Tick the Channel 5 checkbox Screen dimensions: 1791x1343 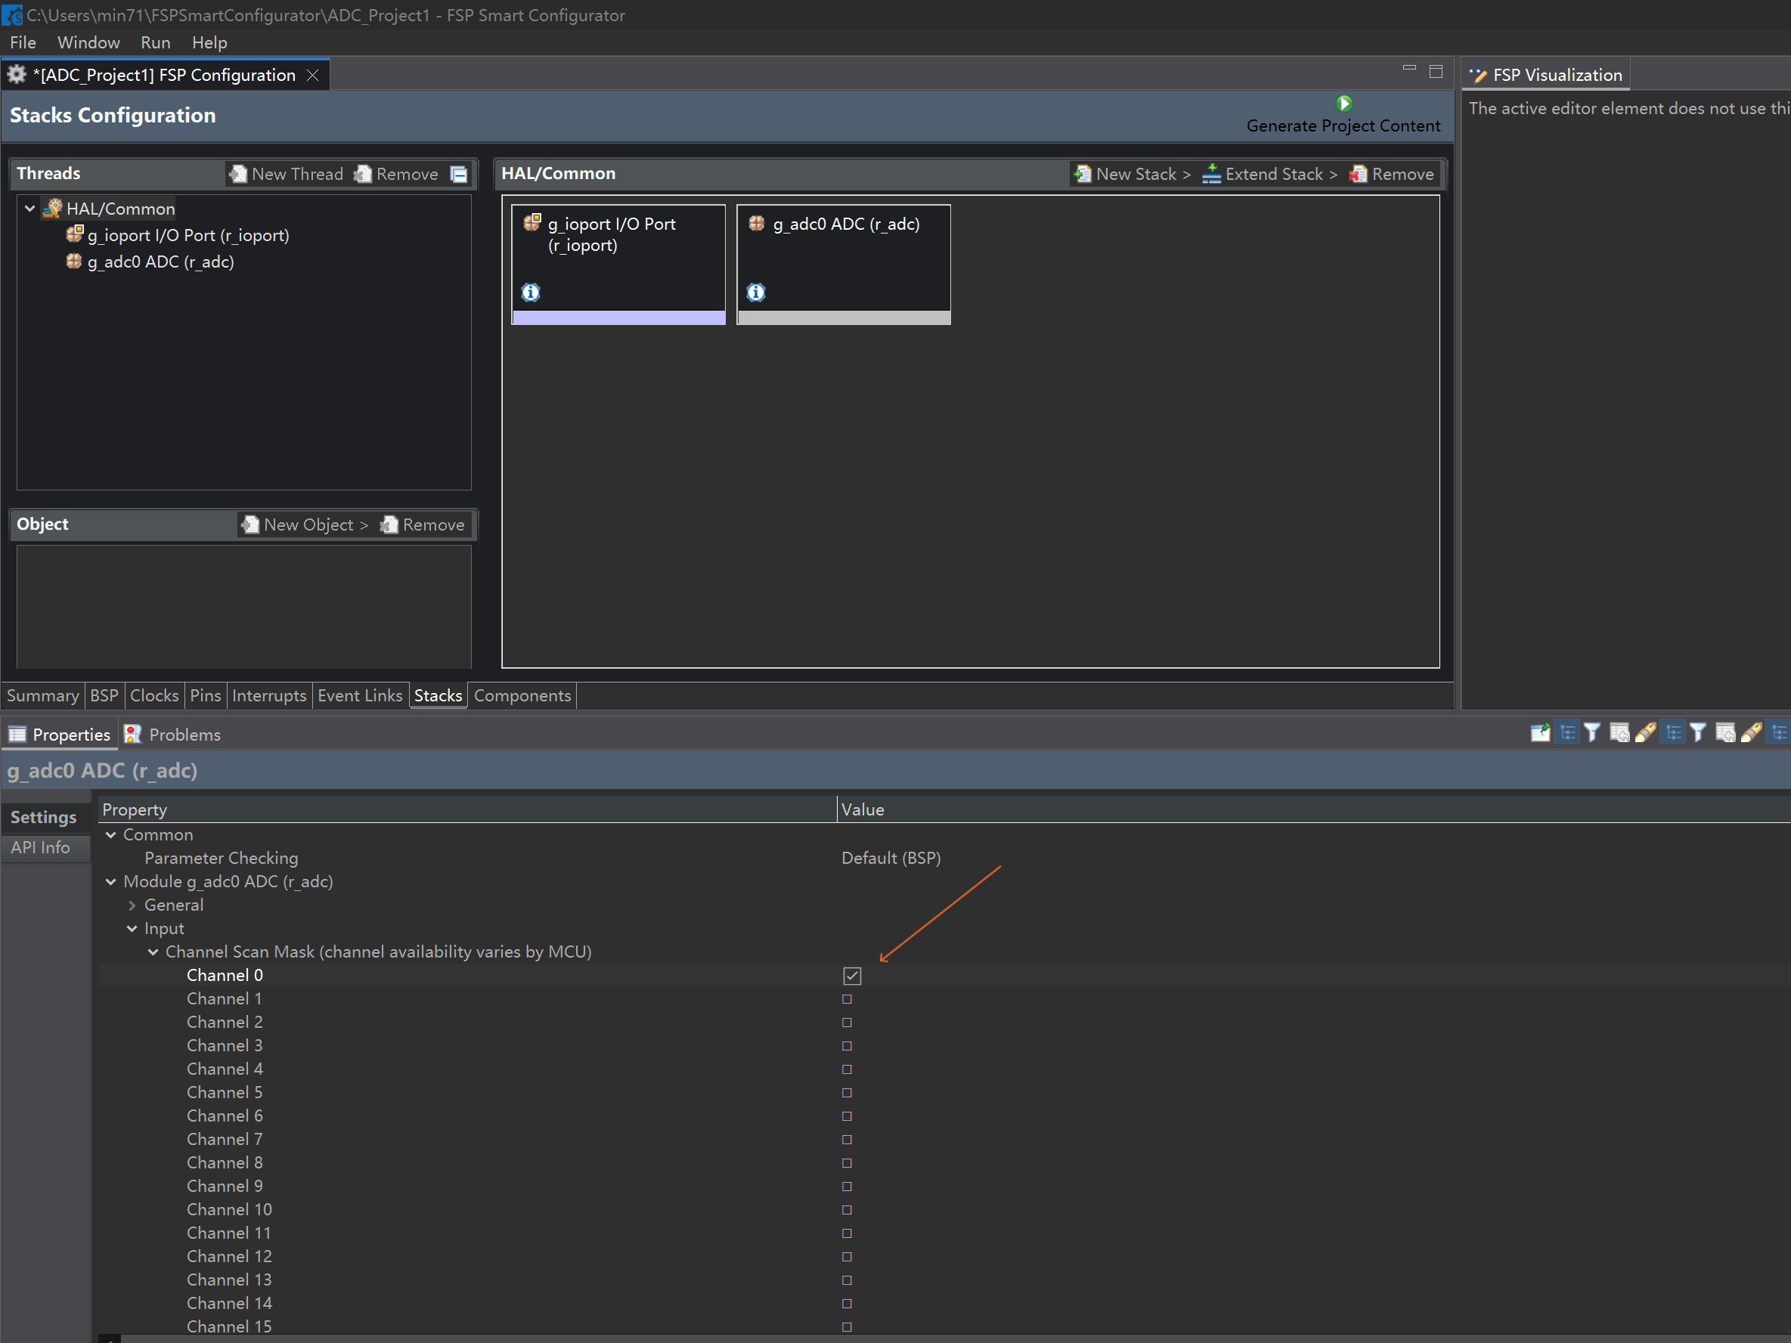[x=847, y=1093]
